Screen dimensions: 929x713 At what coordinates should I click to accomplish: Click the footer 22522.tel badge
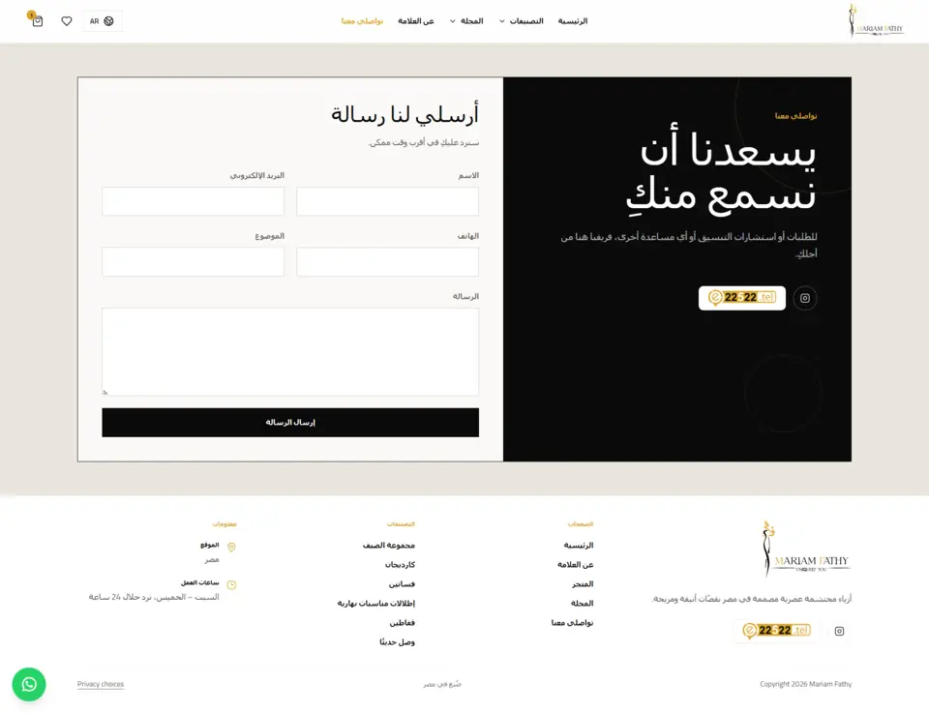776,631
